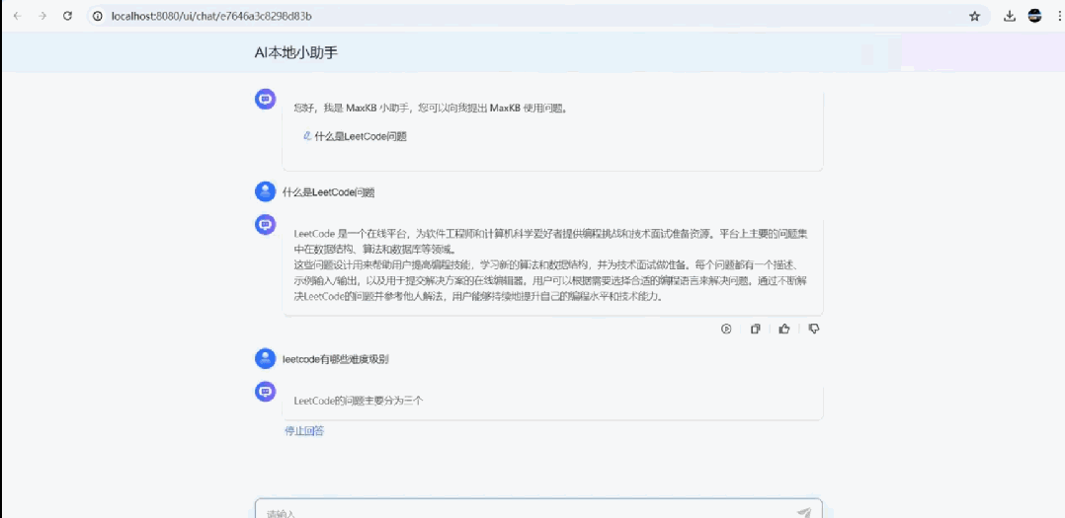Send message with paper plane icon
1065x518 pixels.
[x=804, y=513]
